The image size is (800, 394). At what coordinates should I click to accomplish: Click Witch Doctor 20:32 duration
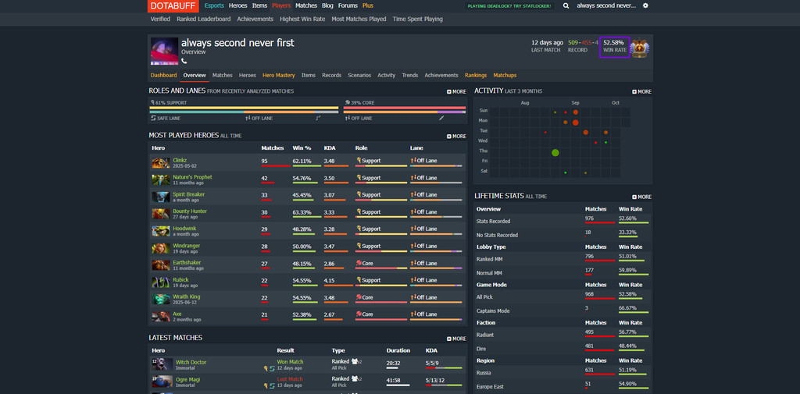coord(393,362)
